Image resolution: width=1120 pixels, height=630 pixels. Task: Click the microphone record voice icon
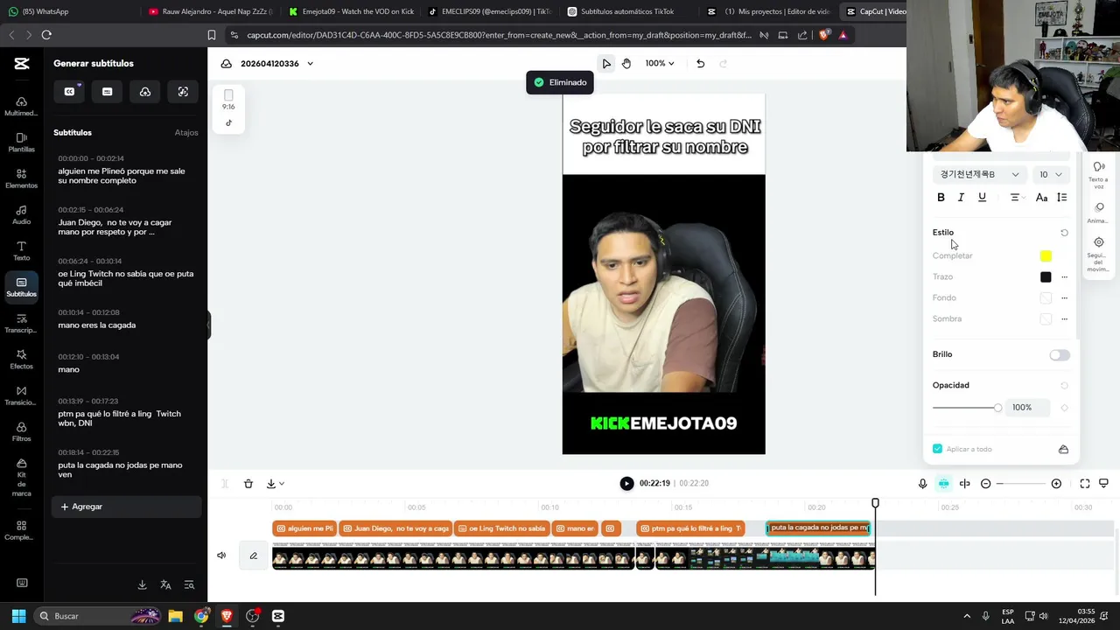coord(922,483)
